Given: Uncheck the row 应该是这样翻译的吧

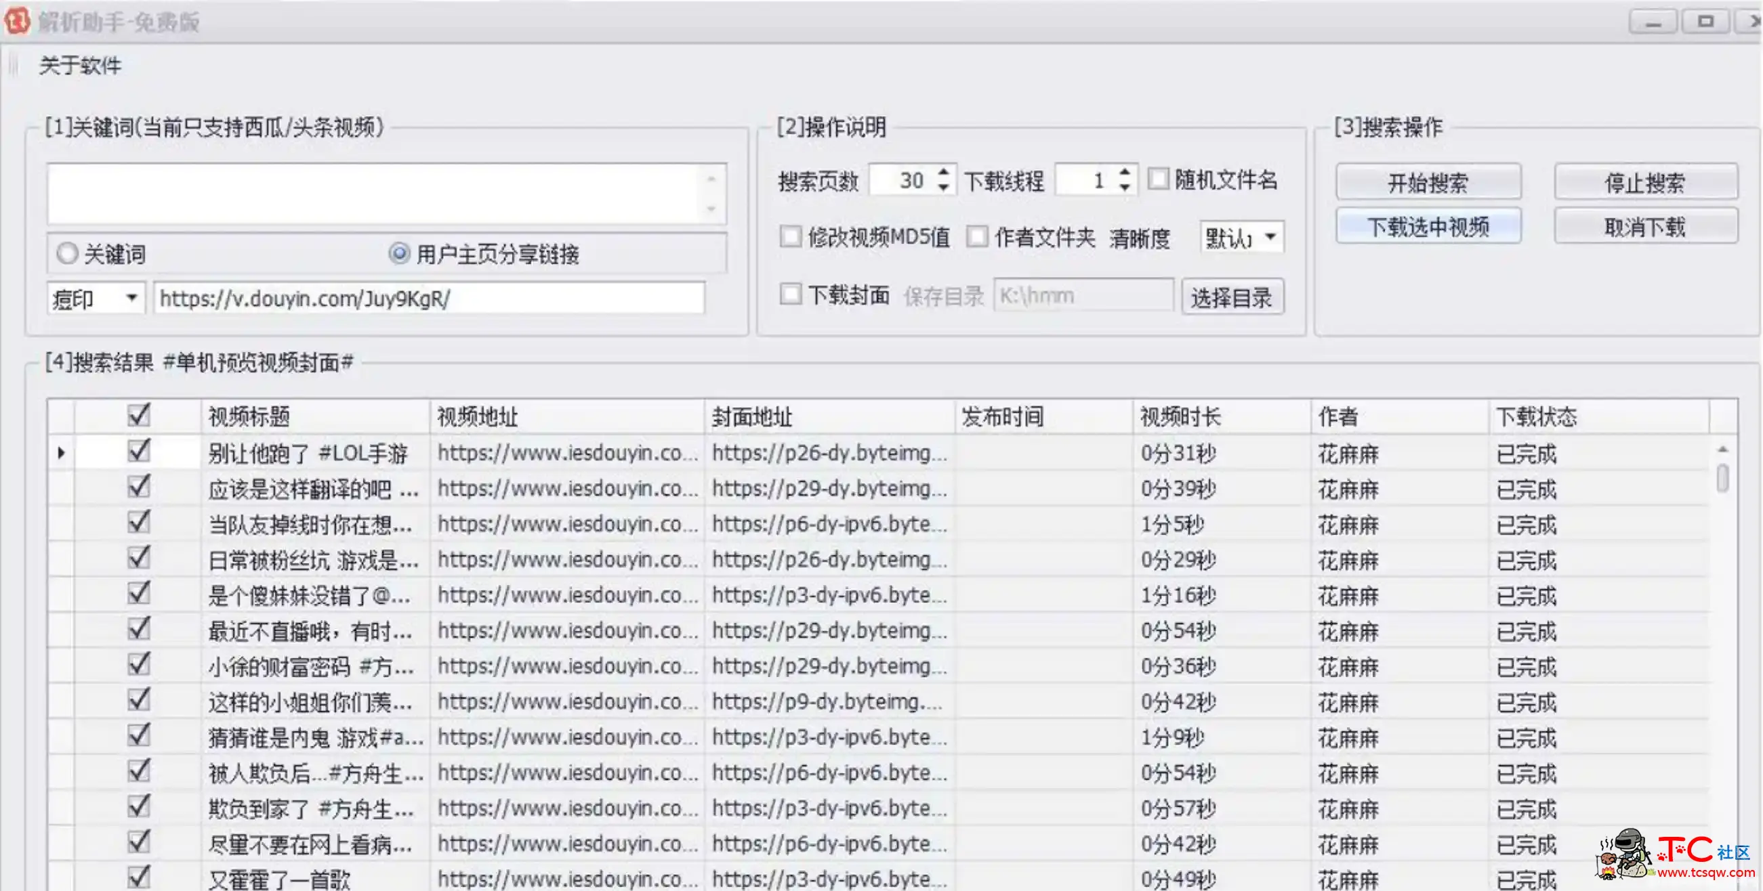Looking at the screenshot, I should pyautogui.click(x=139, y=486).
